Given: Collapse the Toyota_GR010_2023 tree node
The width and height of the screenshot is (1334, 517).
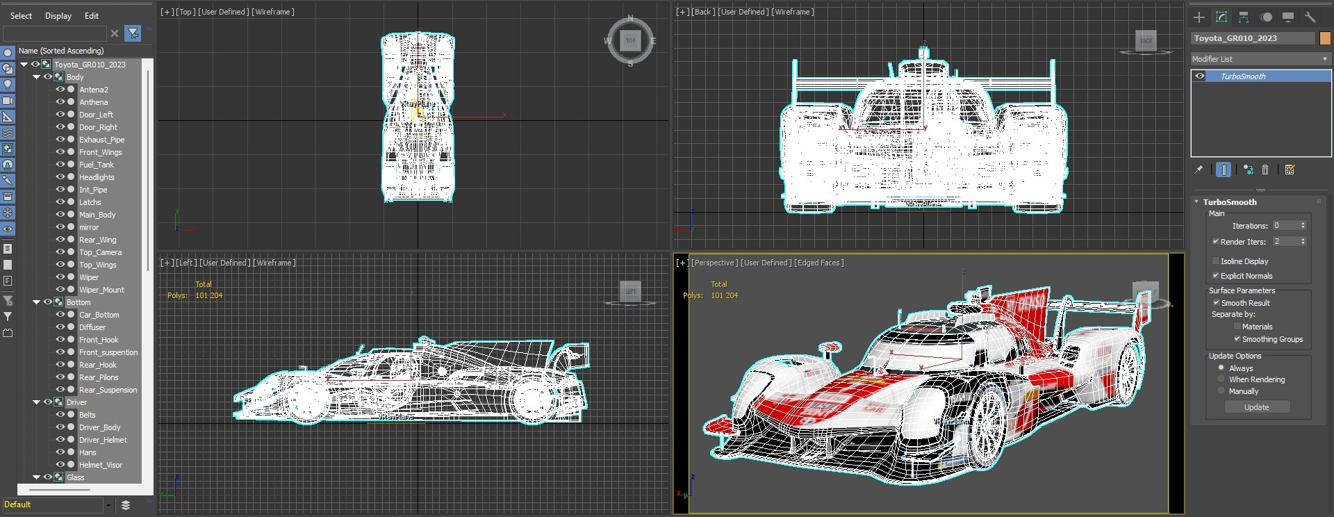Looking at the screenshot, I should pyautogui.click(x=24, y=65).
